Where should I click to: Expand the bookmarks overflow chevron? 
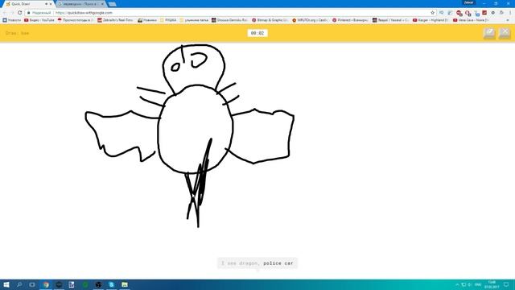(509, 20)
